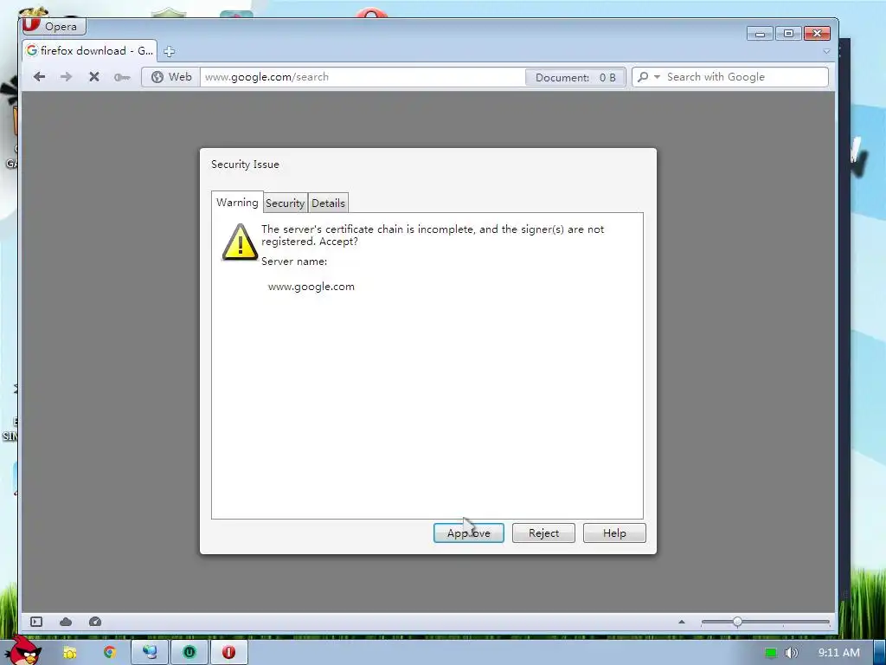Image resolution: width=886 pixels, height=665 pixels.
Task: Open a new tab with plus icon
Action: (169, 51)
